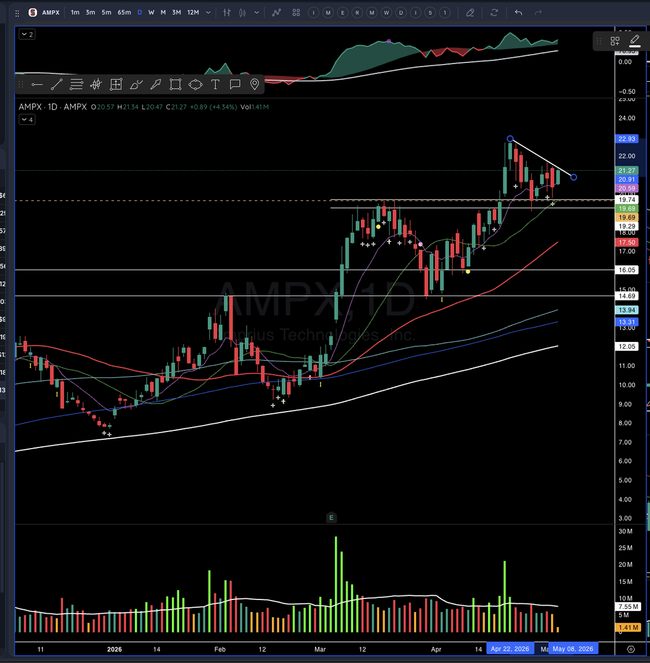Screen dimensions: 650x663
Task: Select the rectangle shape tool
Action: 175,85
